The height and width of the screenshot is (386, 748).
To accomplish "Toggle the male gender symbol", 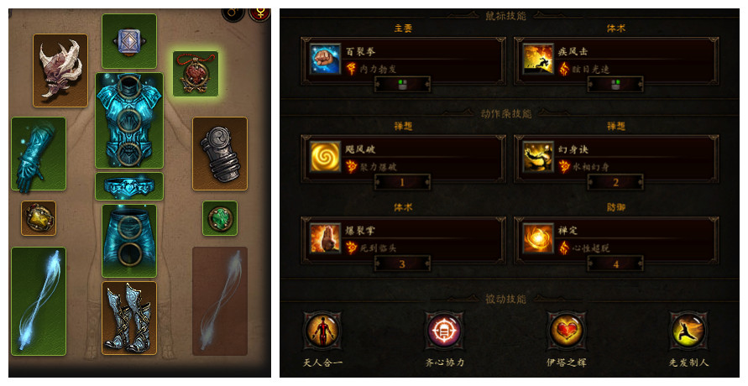I will click(x=233, y=13).
